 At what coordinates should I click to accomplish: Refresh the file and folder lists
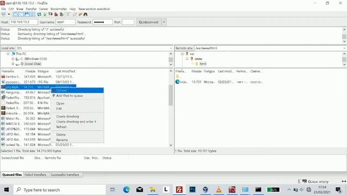point(39,15)
